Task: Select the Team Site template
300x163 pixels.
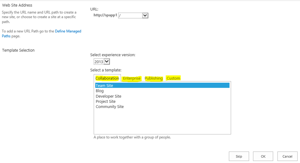Action: pos(162,85)
